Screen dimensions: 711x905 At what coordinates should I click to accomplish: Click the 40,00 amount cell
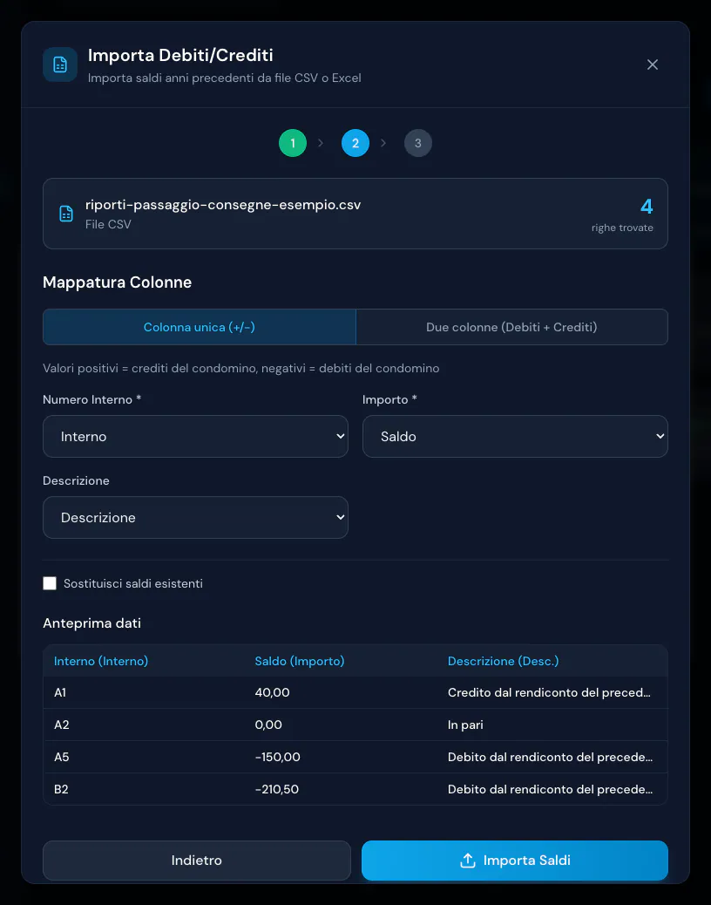[272, 692]
